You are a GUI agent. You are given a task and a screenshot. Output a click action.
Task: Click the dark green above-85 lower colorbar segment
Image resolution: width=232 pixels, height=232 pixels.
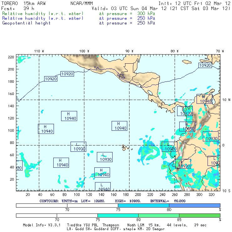(200, 216)
